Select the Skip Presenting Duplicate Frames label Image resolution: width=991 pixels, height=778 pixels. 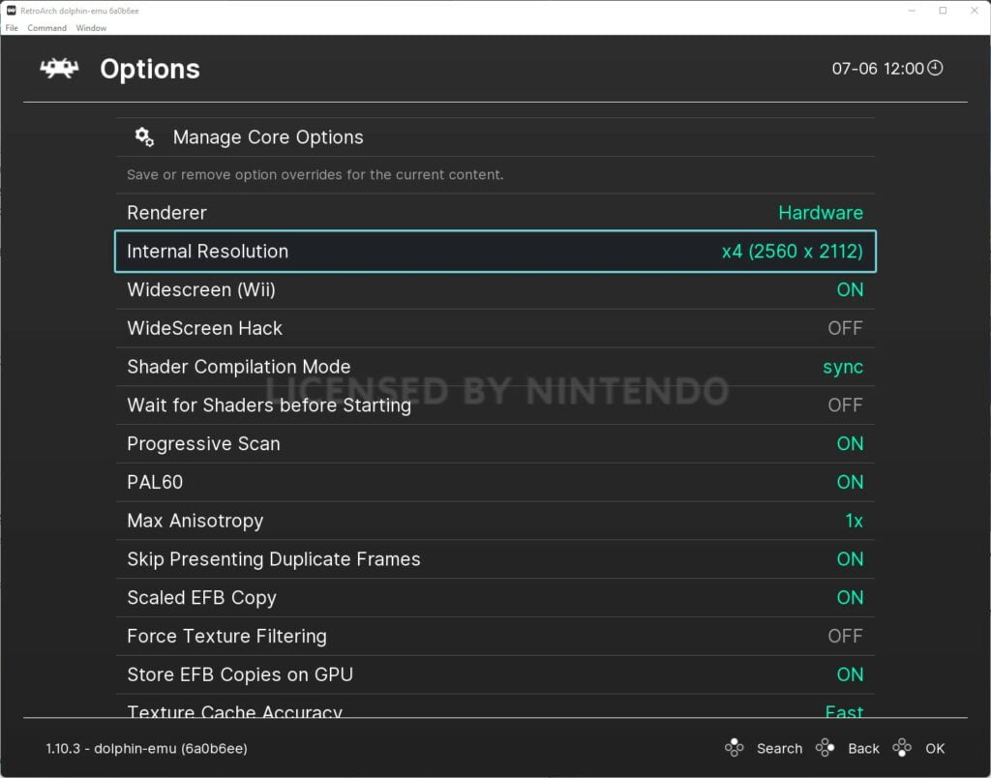[274, 560]
